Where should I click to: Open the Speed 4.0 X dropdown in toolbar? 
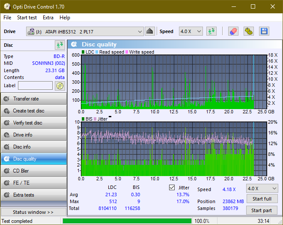(x=191, y=31)
